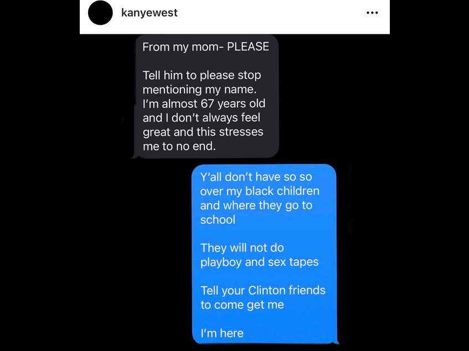469x351 pixels.
Task: Click 'Tell your Clinton friends' line
Action: 263,290
